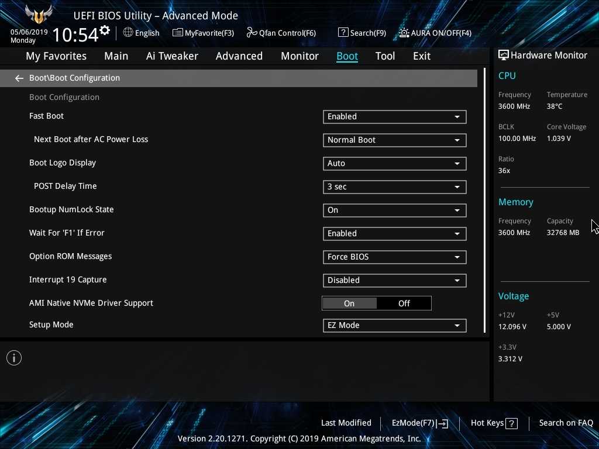
Task: Open the Fast Boot dropdown
Action: click(395, 117)
